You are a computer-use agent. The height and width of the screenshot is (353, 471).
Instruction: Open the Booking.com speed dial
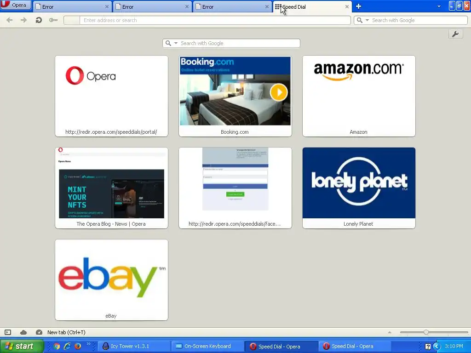pos(235,96)
